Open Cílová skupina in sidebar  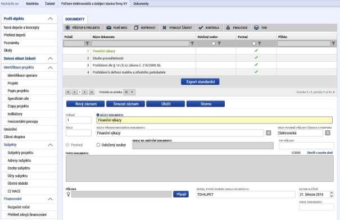pos(14,137)
